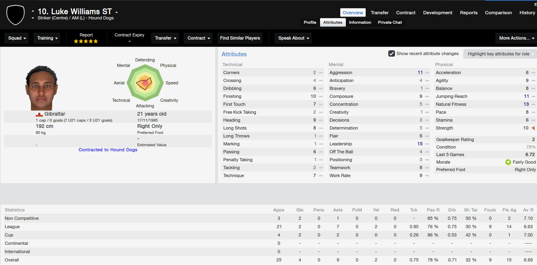The width and height of the screenshot is (537, 265).
Task: Click the Gibraltar flag icon
Action: point(39,114)
